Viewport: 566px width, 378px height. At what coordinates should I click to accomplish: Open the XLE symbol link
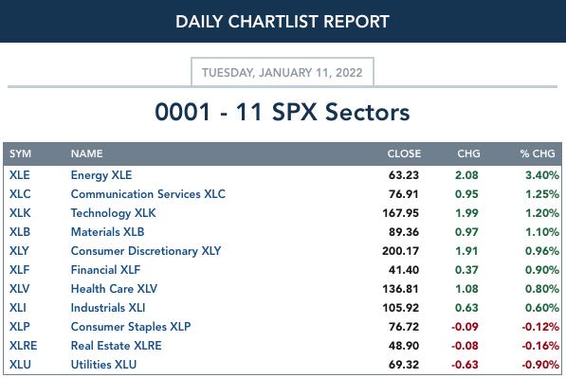(x=20, y=175)
